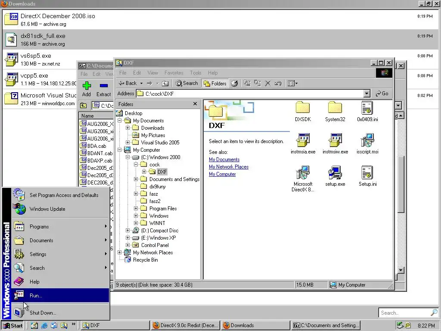Viewport: 441px width, 331px height.
Task: Click the History toolbar icon in DXF
Action: 234,83
